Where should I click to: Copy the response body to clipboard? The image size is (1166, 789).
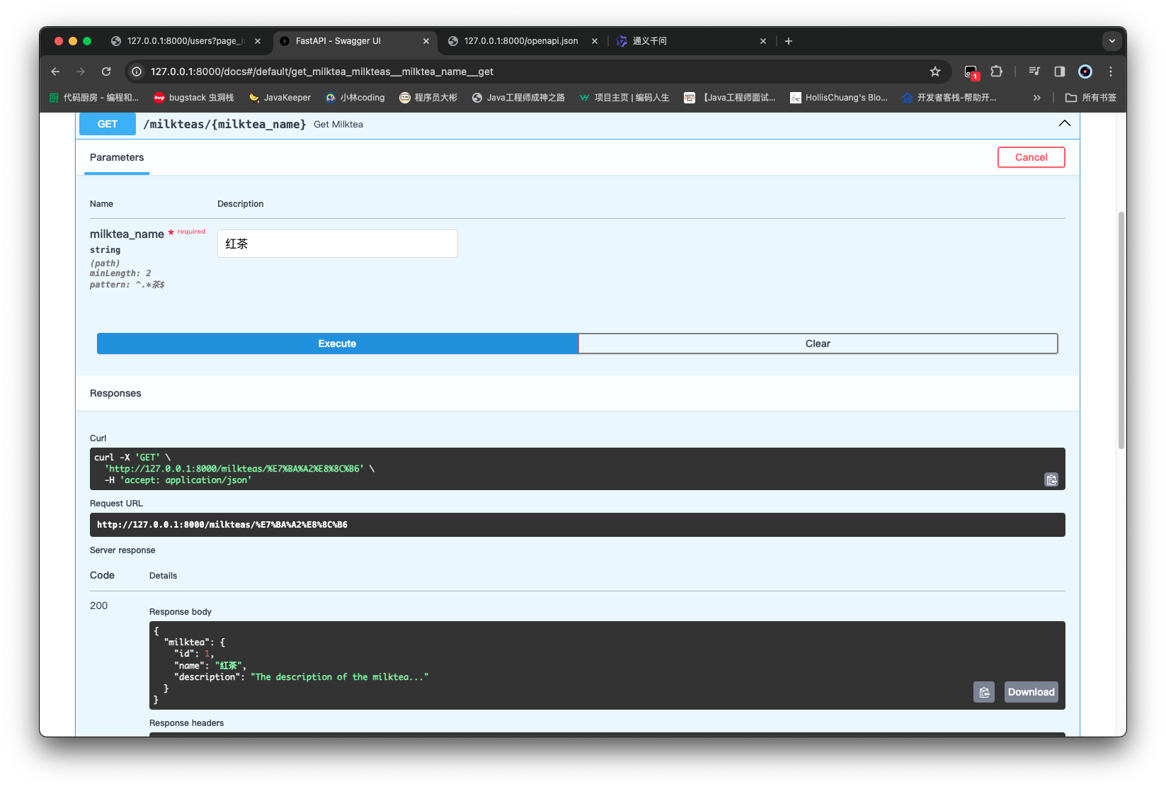(984, 692)
